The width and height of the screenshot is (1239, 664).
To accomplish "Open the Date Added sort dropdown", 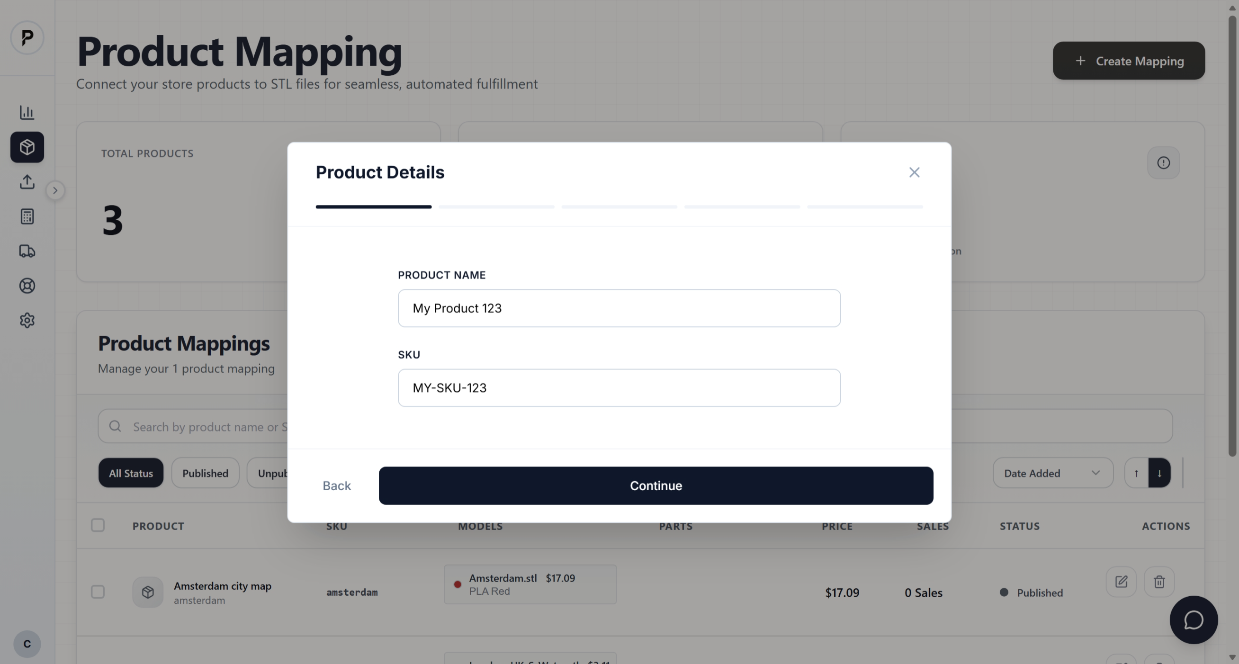I will pos(1053,473).
